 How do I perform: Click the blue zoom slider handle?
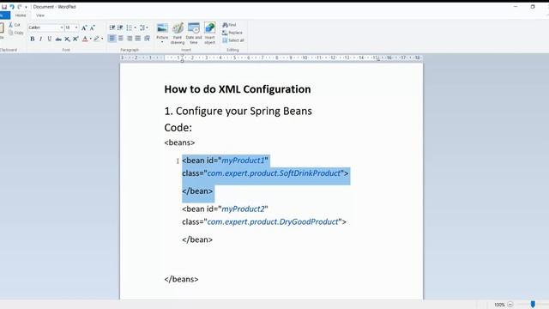[533, 304]
